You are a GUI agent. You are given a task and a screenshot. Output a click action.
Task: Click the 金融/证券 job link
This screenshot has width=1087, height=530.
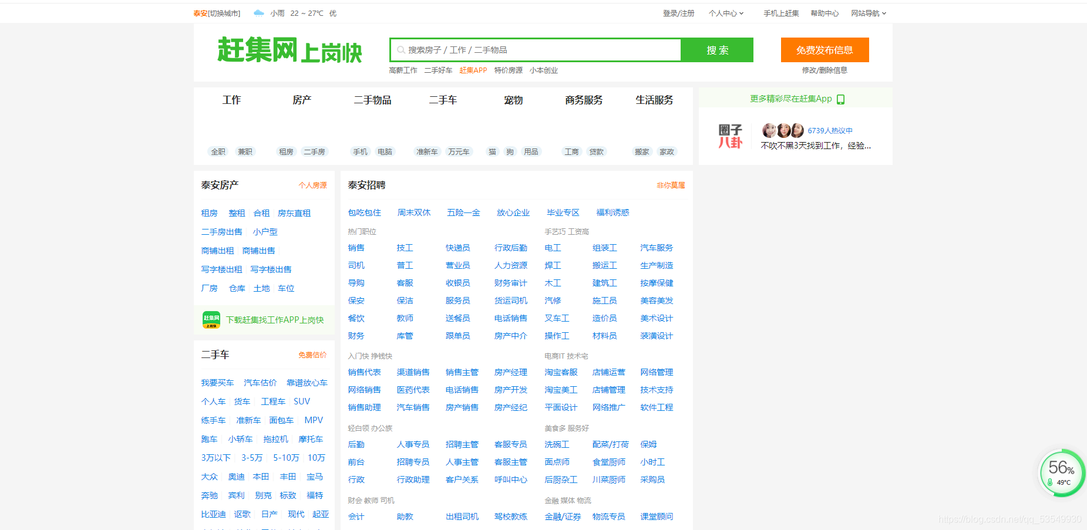tap(563, 517)
